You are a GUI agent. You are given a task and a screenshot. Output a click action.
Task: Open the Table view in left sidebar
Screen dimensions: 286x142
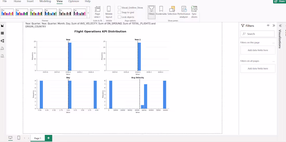[2, 33]
